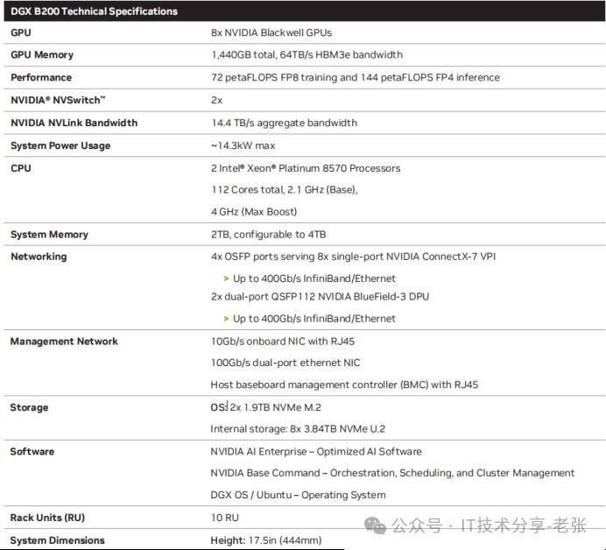Select the DGX B200 Technical Specifications header
Viewport: 606px width, 550px height.
coord(94,11)
